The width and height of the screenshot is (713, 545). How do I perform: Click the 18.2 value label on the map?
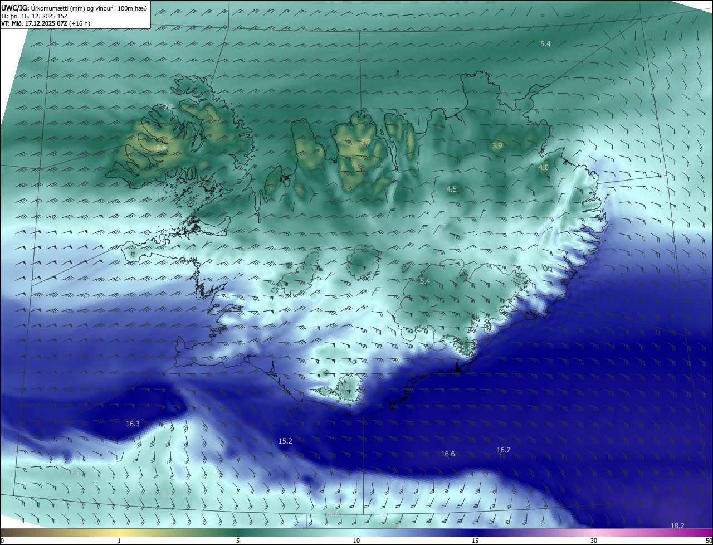click(x=677, y=525)
